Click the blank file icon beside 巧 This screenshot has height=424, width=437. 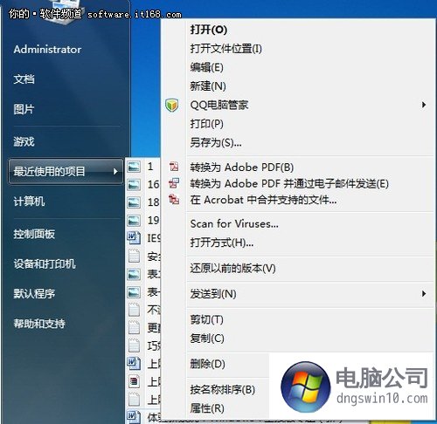134,345
